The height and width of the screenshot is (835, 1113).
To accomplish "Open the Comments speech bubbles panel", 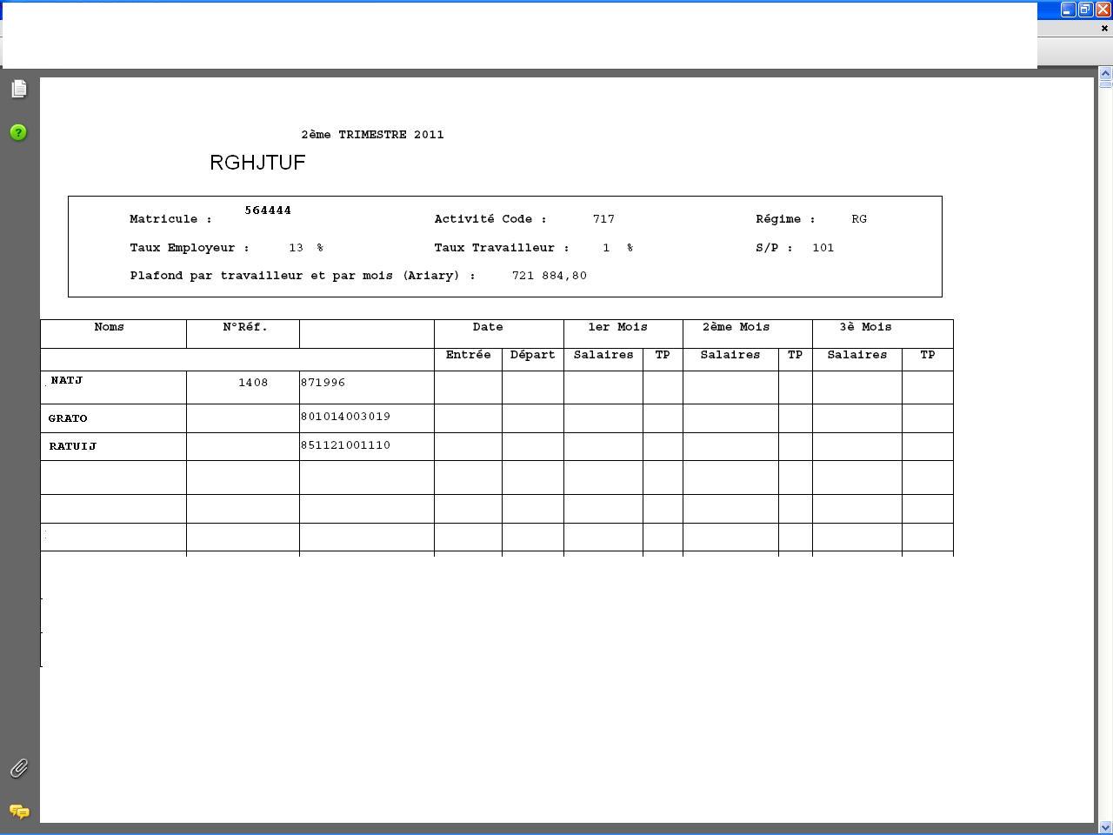I will click(x=18, y=812).
